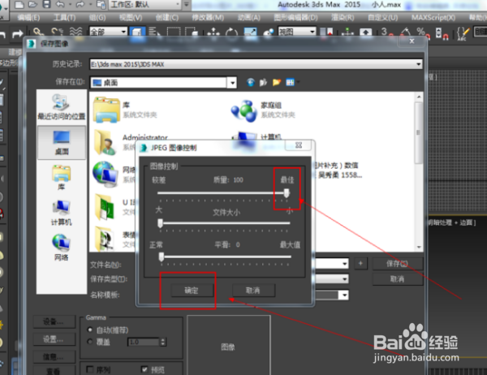The width and height of the screenshot is (487, 375).
Task: Click the Bind to Space Warp icon
Action: (x=75, y=32)
